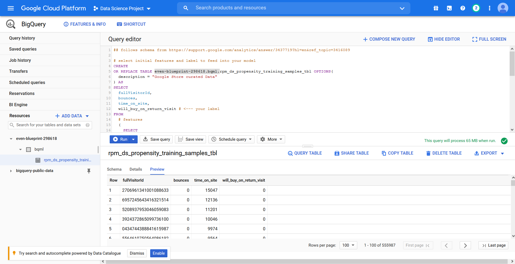Screen dimensions: 515x264
Task: Click the bqml dataset icon
Action: [28, 149]
